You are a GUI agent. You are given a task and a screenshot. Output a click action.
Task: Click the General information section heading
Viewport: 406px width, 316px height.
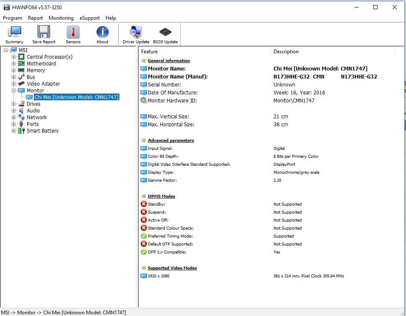169,61
